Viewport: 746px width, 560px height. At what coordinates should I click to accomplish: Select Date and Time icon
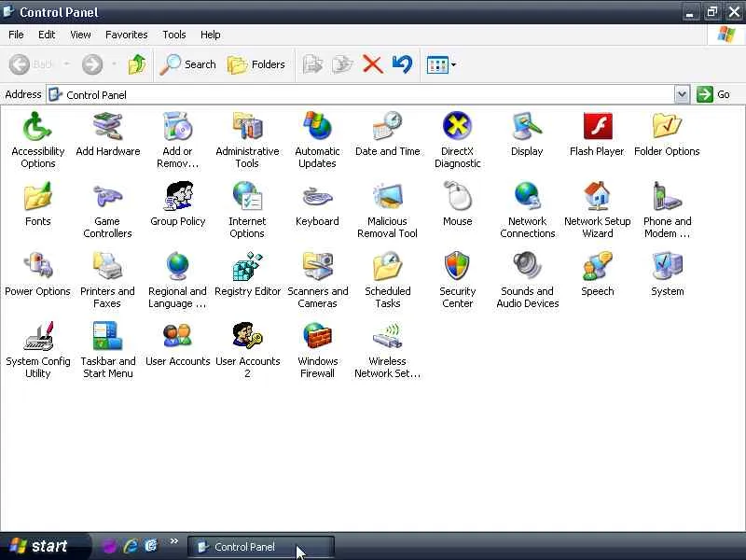coord(387,126)
